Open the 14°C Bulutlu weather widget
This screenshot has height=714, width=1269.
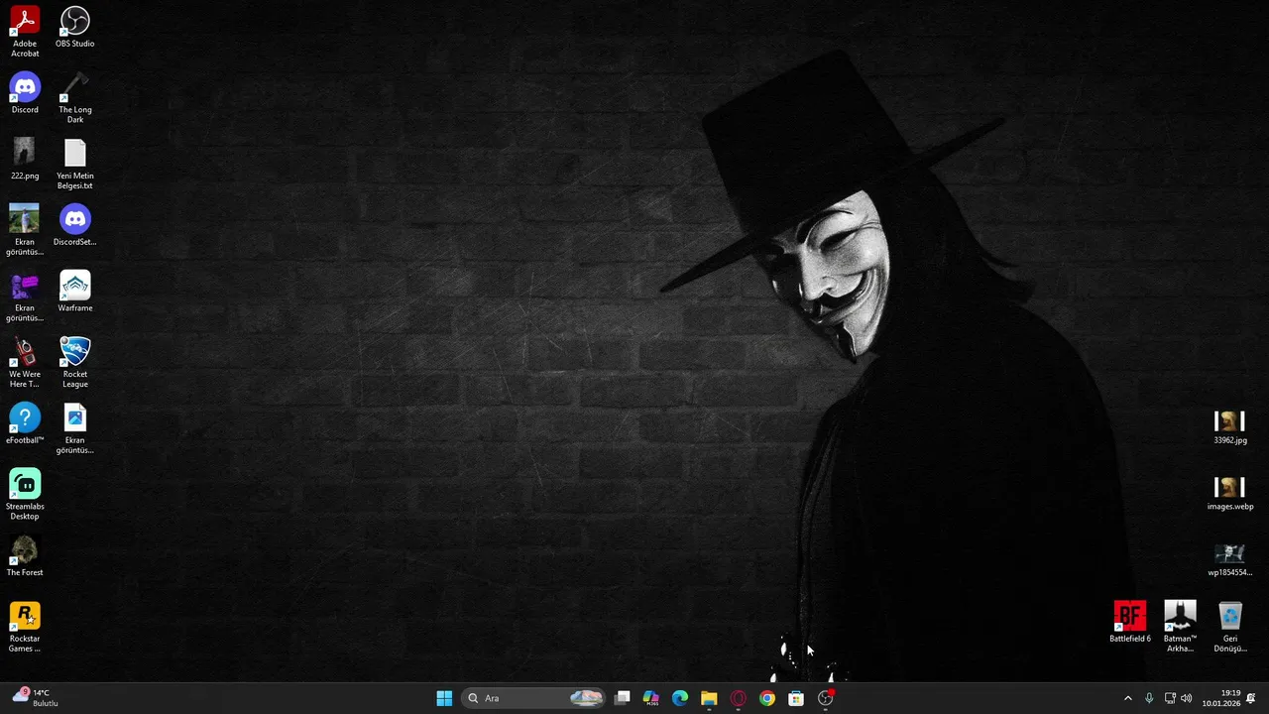pyautogui.click(x=36, y=698)
